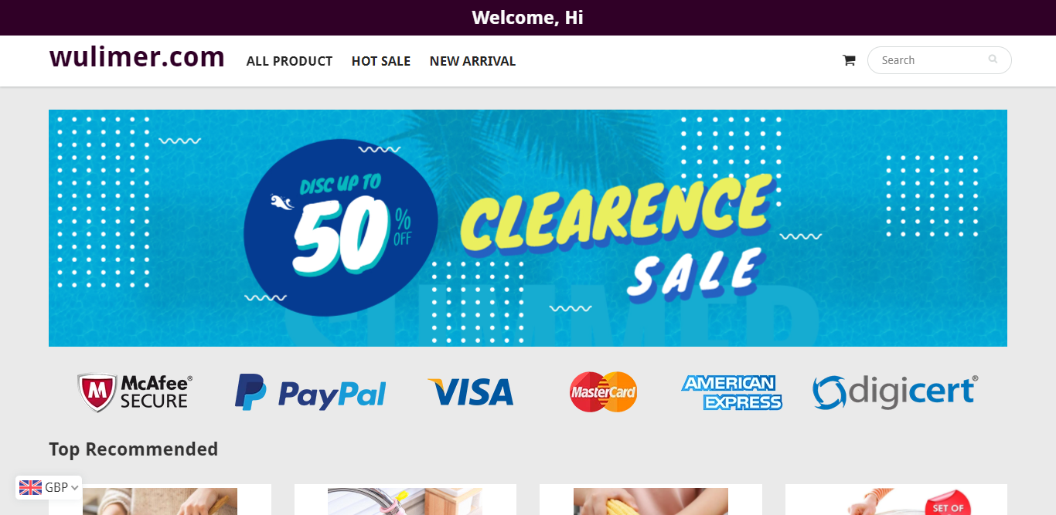Click the DigiCert logo
Screen dimensions: 1056x515
pyautogui.click(x=895, y=392)
